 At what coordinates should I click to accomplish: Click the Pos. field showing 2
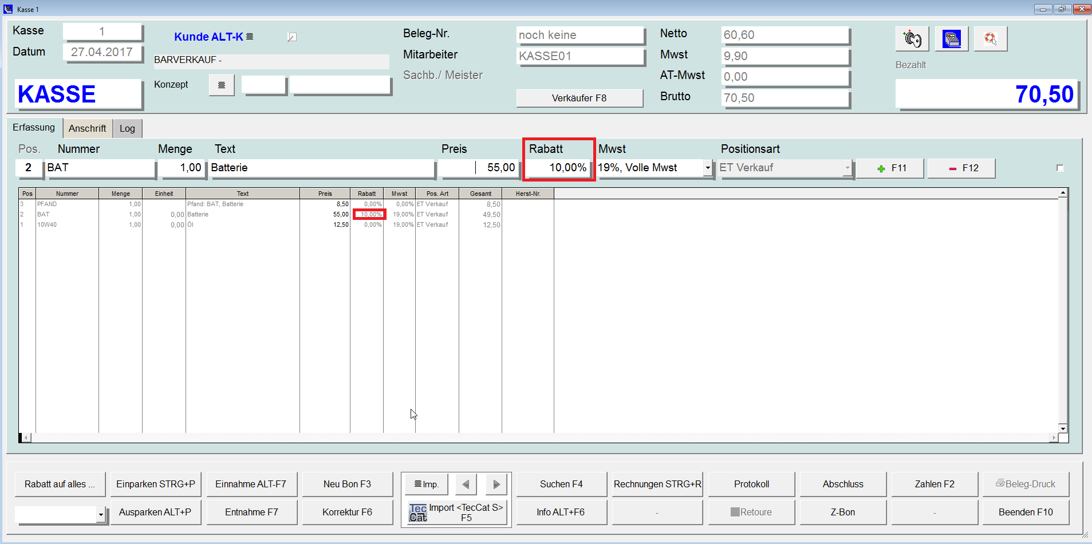tap(28, 168)
